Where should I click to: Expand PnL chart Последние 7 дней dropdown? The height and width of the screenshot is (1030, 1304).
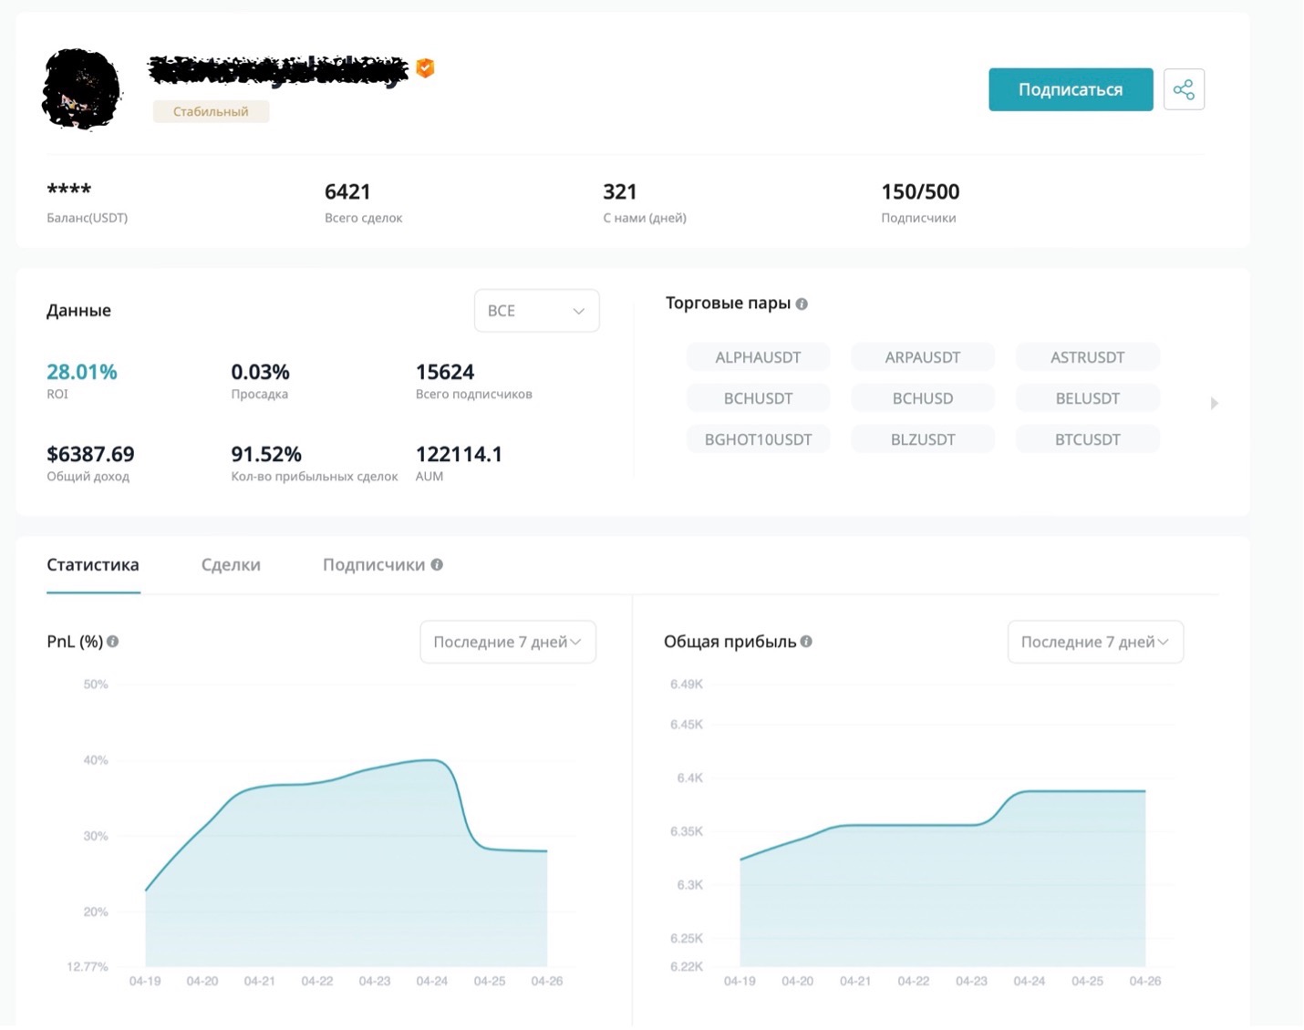coord(508,642)
